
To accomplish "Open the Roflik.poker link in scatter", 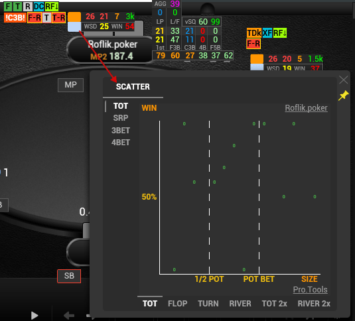I will point(306,108).
